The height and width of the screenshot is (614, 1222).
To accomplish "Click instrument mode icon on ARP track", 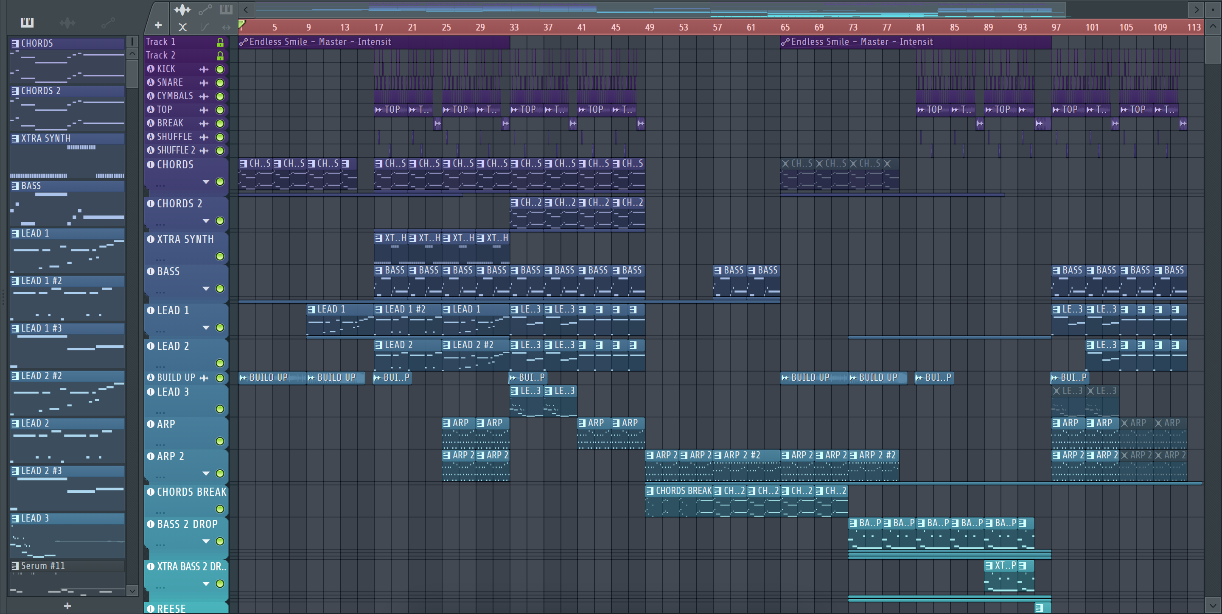I will [151, 424].
